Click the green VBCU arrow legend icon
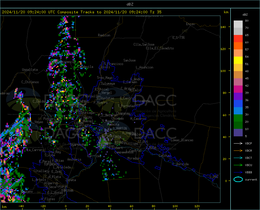The image size is (260, 210). [238, 165]
